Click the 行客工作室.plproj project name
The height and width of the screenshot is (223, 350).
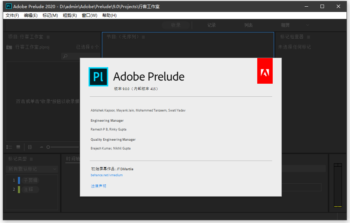(x=32, y=47)
